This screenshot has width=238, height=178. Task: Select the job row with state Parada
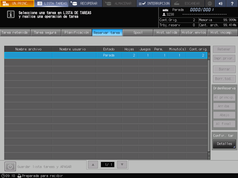click(x=106, y=55)
